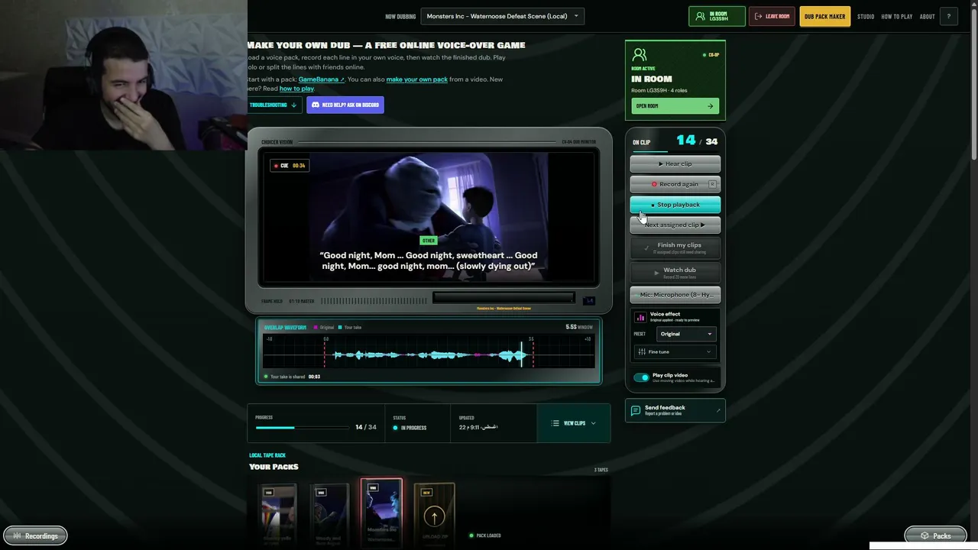Click the Discord logo icon
Screen dimensions: 978x550
pyautogui.click(x=315, y=105)
